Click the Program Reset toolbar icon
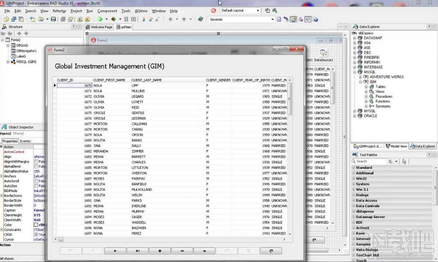The width and height of the screenshot is (438, 262). (133, 19)
